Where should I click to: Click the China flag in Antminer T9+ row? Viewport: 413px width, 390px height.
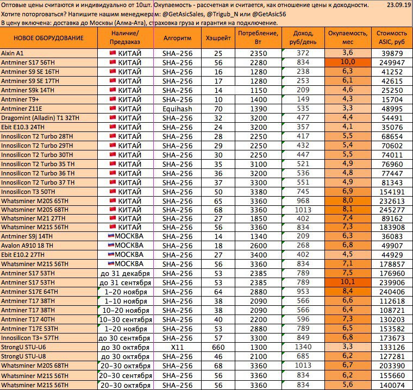112,99
